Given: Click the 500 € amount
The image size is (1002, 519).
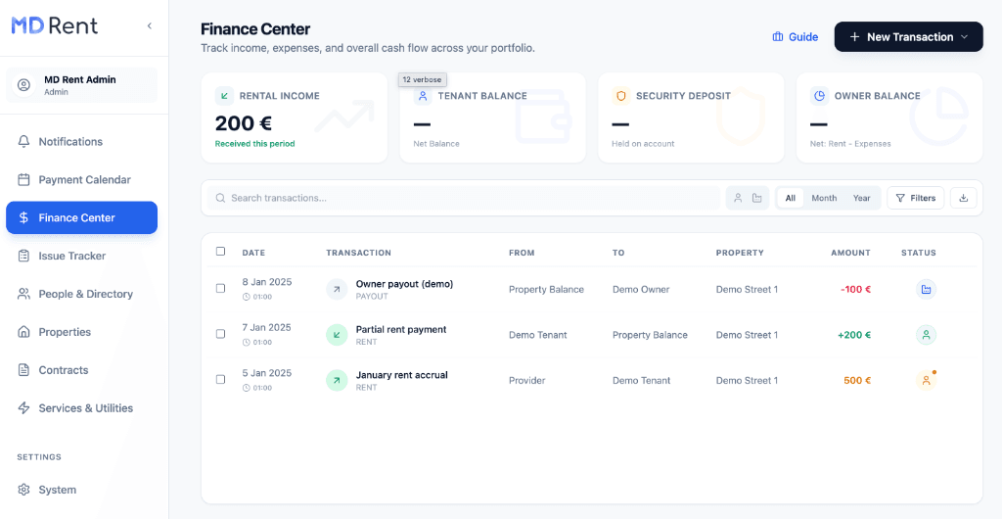Looking at the screenshot, I should [x=857, y=380].
